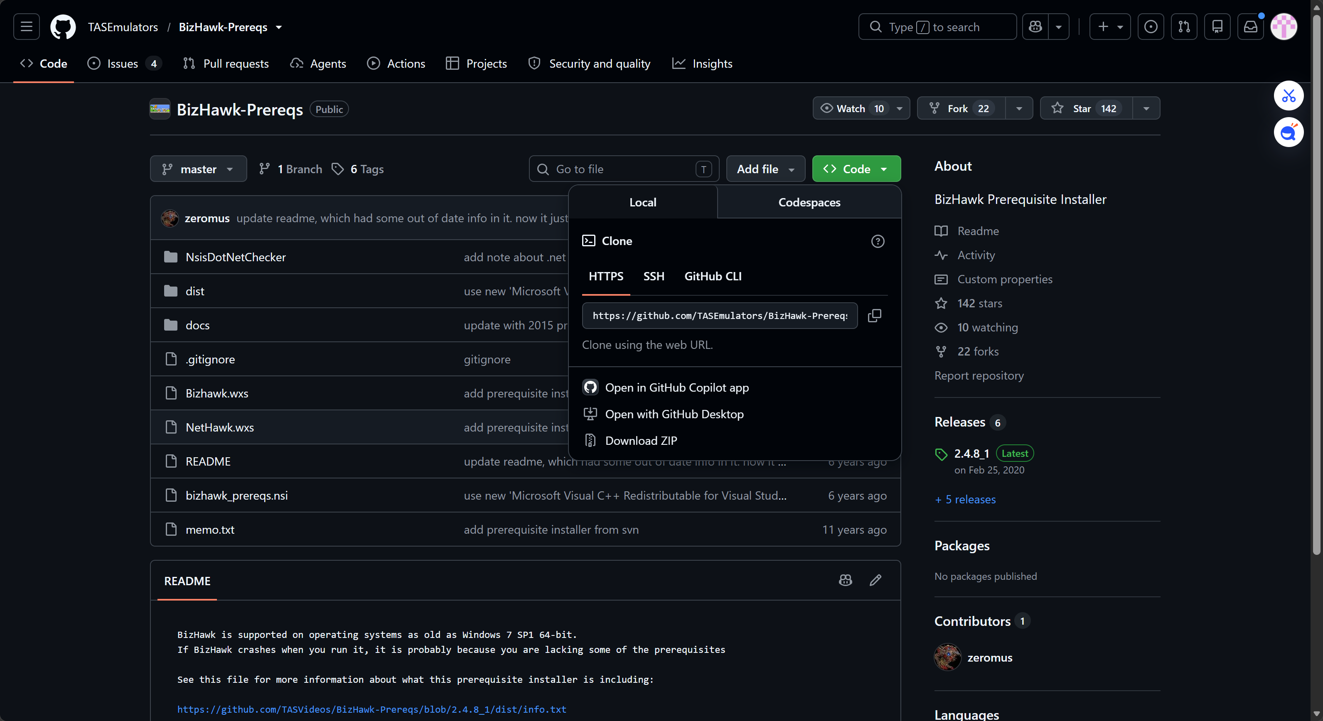Click the BizHawk-Prereqs repository avatar image
The height and width of the screenshot is (721, 1323).
(x=160, y=109)
